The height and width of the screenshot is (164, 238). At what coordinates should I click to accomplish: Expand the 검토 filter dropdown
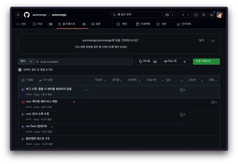tap(174, 80)
